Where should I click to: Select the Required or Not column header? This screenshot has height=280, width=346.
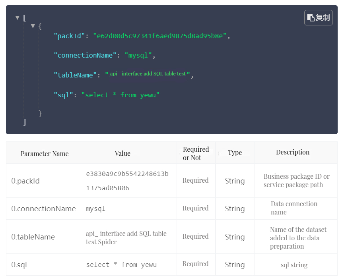196,153
